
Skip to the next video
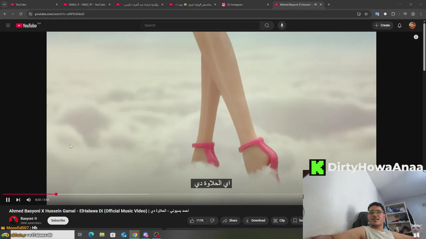[x=18, y=199]
